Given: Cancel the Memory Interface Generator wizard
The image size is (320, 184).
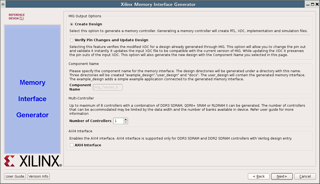Looking at the screenshot, I should coord(305,176).
